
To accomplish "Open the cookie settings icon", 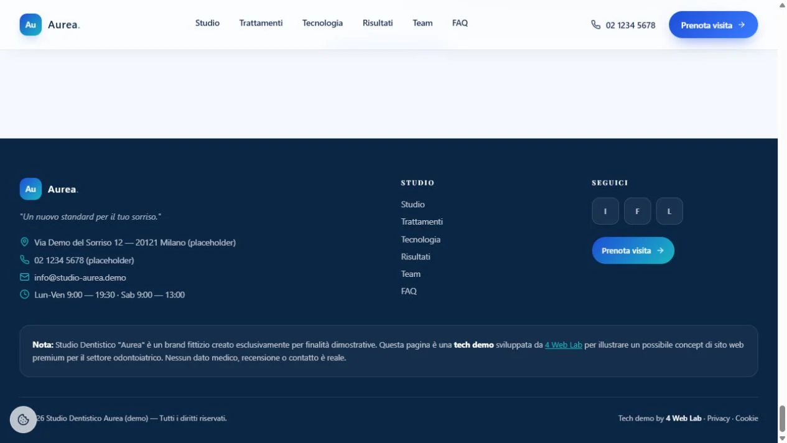I will [x=24, y=419].
